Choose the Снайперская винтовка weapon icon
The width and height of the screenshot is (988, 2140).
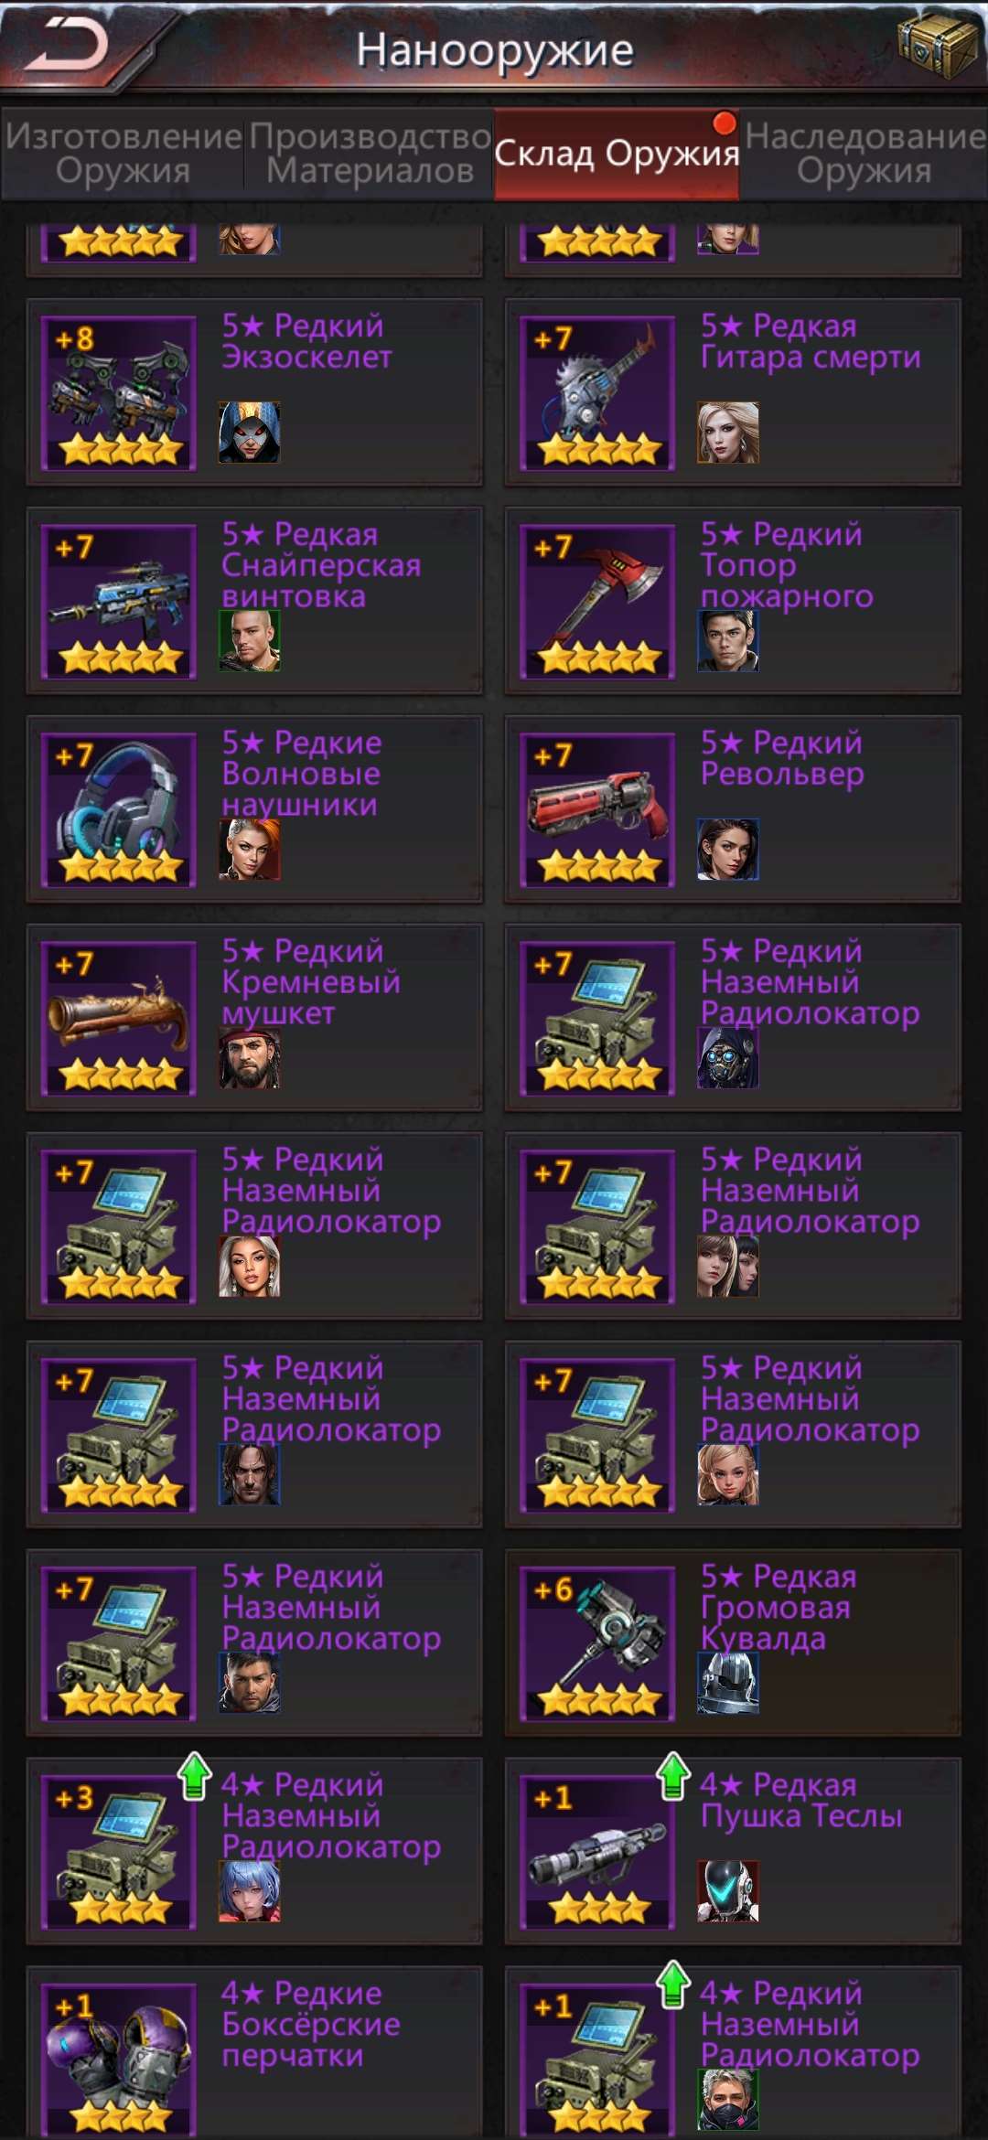pos(119,602)
